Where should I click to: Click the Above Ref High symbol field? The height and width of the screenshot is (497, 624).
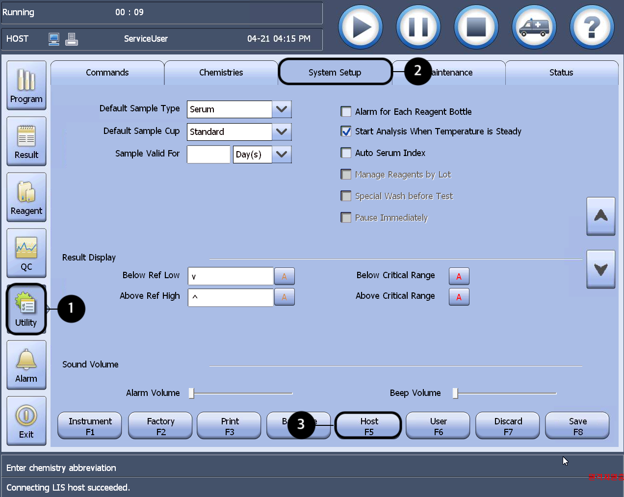pos(231,297)
